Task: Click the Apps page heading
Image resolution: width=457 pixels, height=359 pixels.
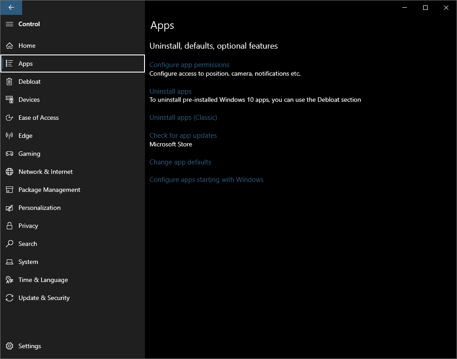Action: click(162, 26)
